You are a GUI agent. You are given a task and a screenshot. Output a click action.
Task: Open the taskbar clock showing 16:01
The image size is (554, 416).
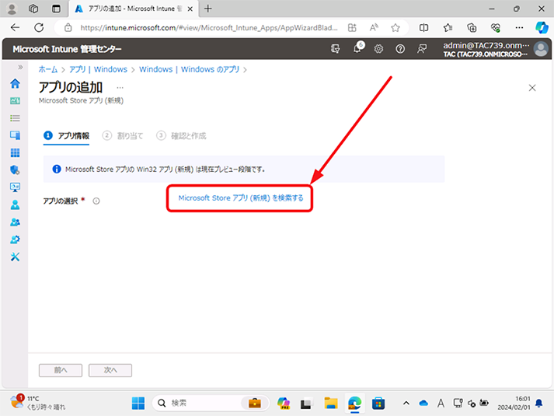click(514, 403)
